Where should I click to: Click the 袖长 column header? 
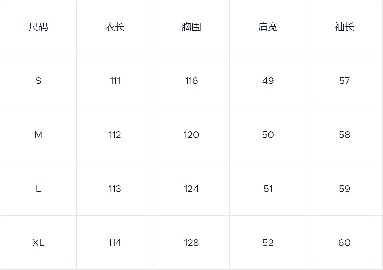(x=345, y=27)
